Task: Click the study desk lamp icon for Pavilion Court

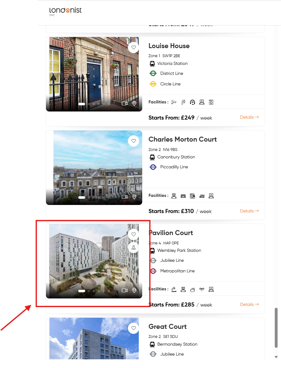Action: pyautogui.click(x=174, y=289)
